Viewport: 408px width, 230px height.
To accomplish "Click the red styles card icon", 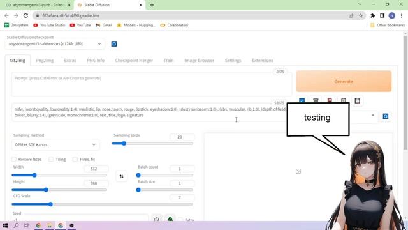I will [330, 101].
